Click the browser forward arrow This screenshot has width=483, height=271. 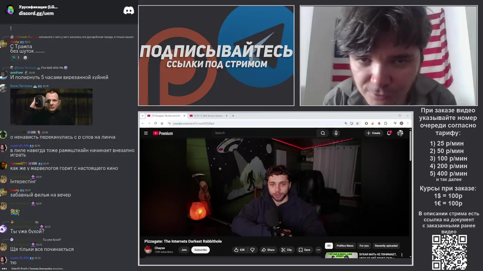(149, 123)
